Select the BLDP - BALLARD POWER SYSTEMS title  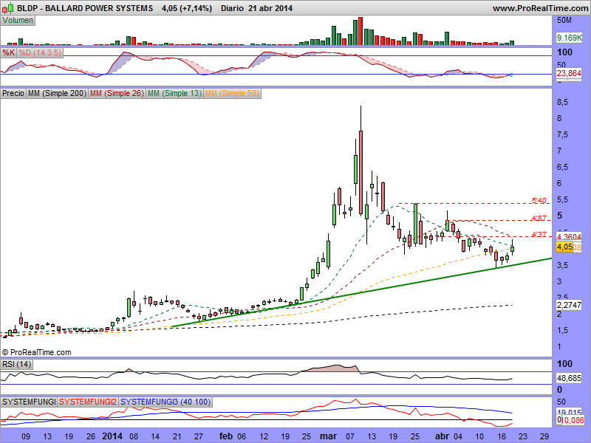[85, 8]
